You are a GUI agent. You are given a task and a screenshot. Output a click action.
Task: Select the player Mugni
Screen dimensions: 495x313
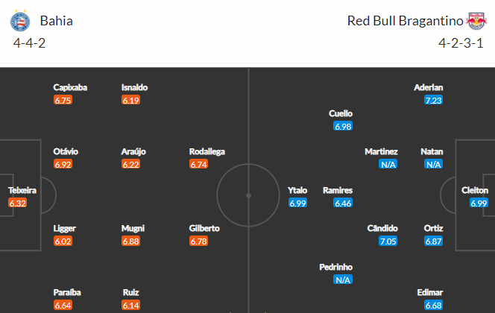(x=133, y=229)
